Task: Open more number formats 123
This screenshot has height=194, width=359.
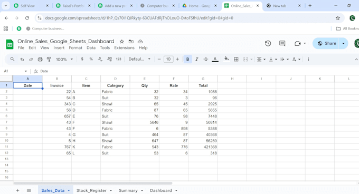Action: tap(118, 59)
